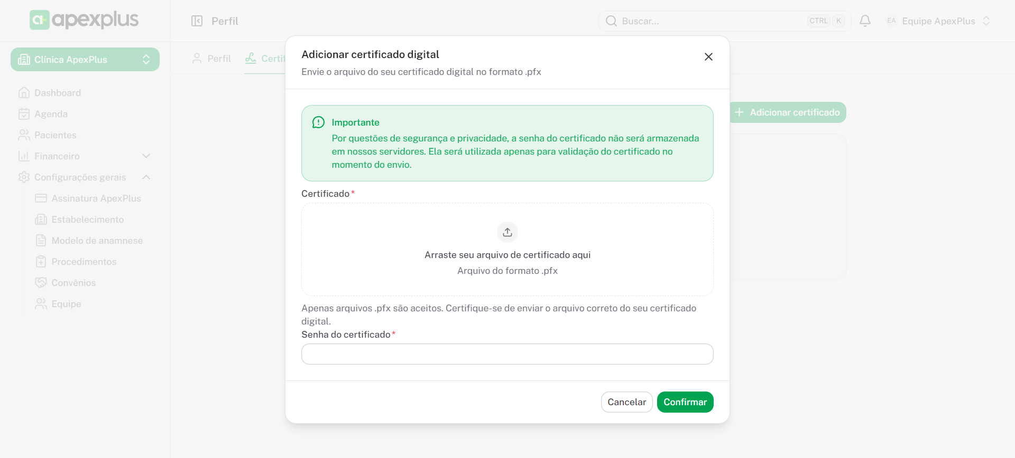Click the Cancelar button
This screenshot has width=1015, height=458.
point(626,402)
